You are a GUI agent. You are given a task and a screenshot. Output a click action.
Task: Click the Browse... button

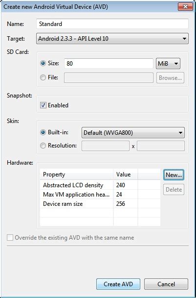coord(170,78)
